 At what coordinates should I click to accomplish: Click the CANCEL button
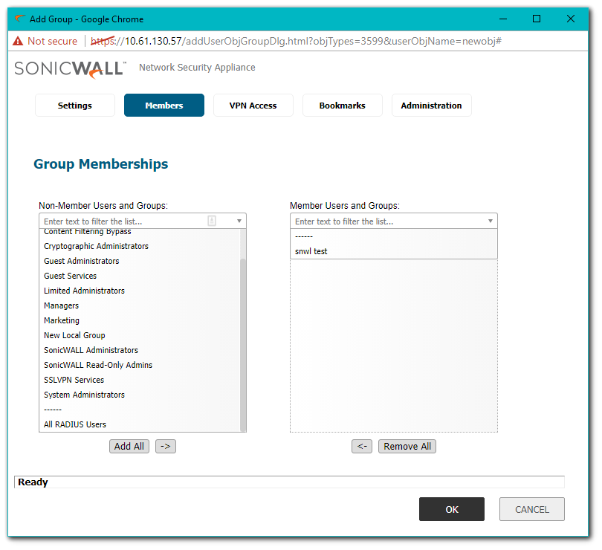click(532, 509)
